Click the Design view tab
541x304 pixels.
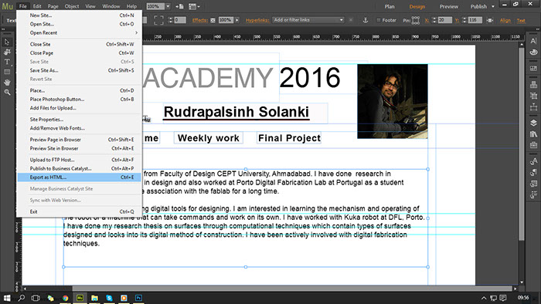click(417, 6)
